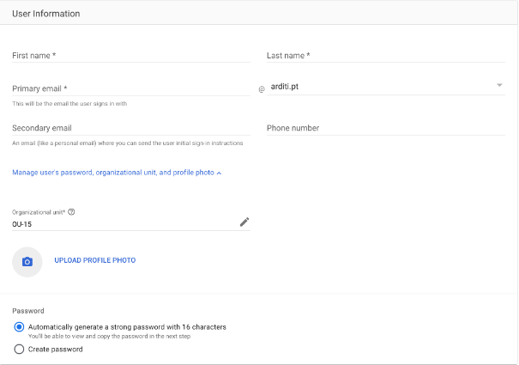The width and height of the screenshot is (519, 365).
Task: Click the Password section heading
Action: tap(27, 310)
